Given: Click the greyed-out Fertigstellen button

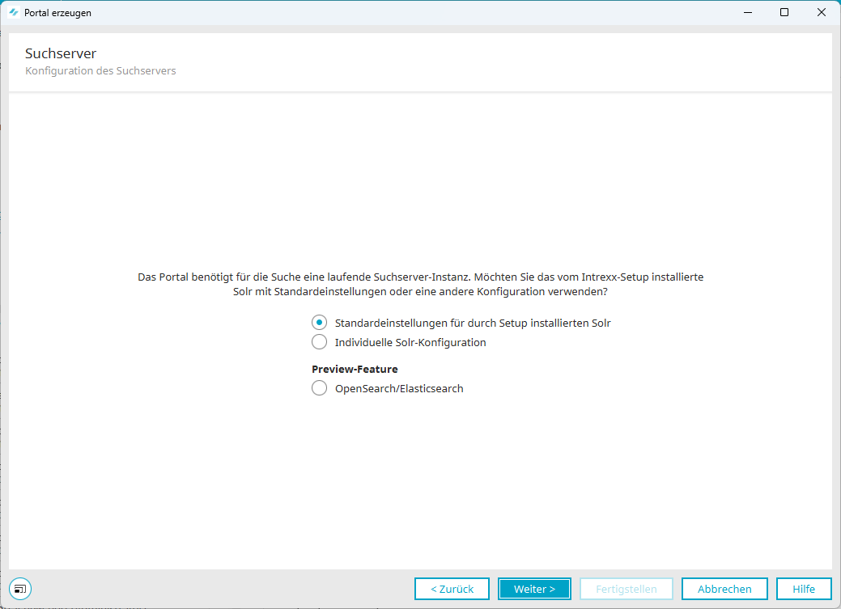Looking at the screenshot, I should (x=626, y=589).
